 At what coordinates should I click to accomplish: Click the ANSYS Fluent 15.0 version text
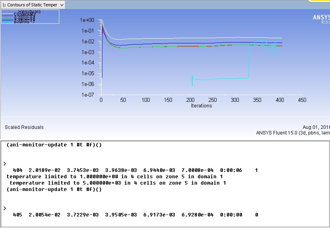click(x=293, y=133)
